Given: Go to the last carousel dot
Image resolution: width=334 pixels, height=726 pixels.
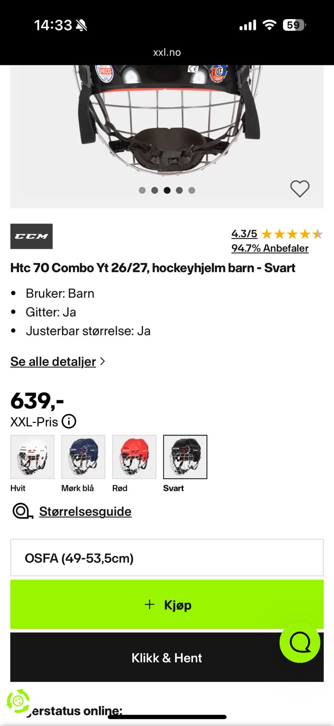Looking at the screenshot, I should pos(192,190).
